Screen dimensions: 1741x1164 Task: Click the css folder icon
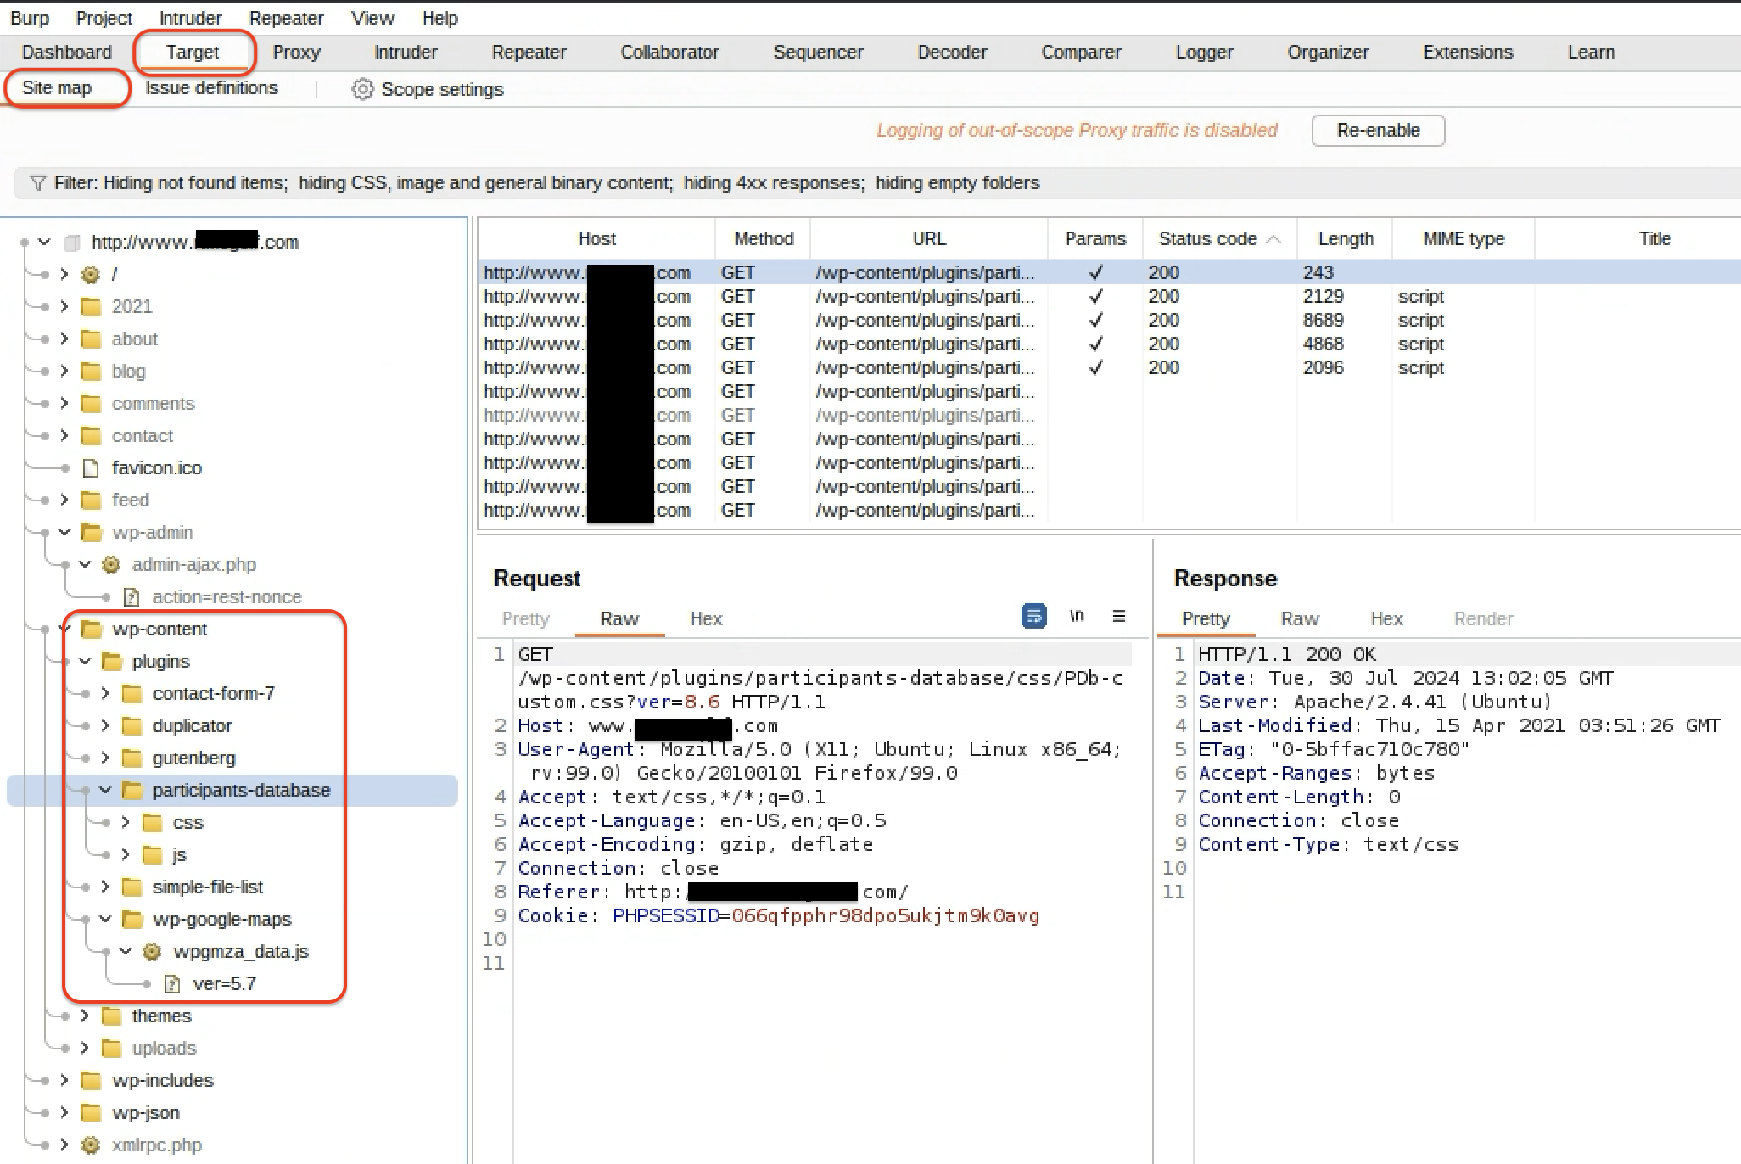[152, 822]
